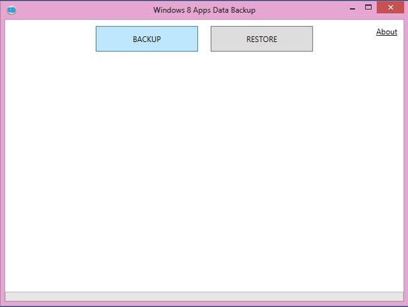Click the BACKUP button
This screenshot has height=307, width=408.
[147, 39]
